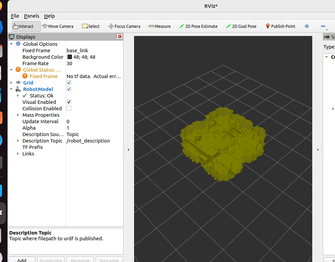Expand the Status: Ok row

pos(18,95)
